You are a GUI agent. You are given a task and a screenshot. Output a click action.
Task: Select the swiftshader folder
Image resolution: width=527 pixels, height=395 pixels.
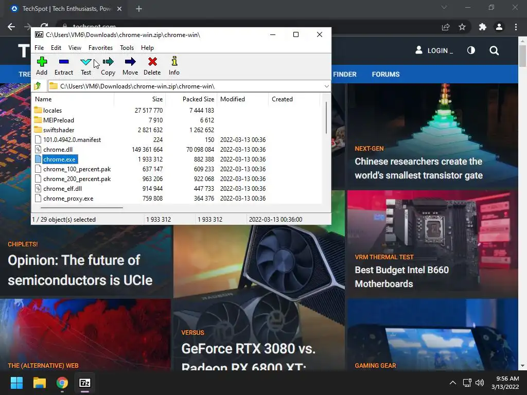[59, 130]
